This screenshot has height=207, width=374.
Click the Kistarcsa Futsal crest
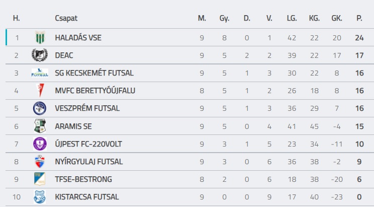[39, 196]
